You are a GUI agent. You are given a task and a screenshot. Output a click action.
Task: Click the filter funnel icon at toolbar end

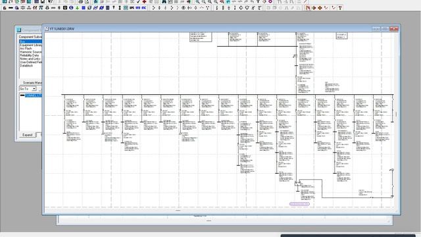340,8
